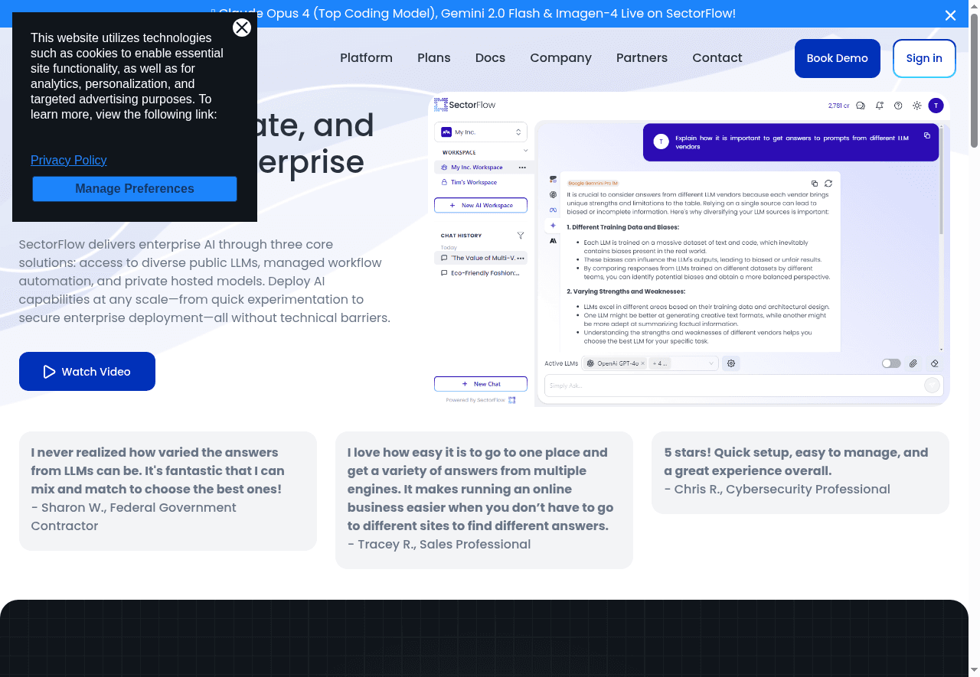Close the cookie consent popup
Image resolution: width=980 pixels, height=677 pixels.
click(242, 28)
